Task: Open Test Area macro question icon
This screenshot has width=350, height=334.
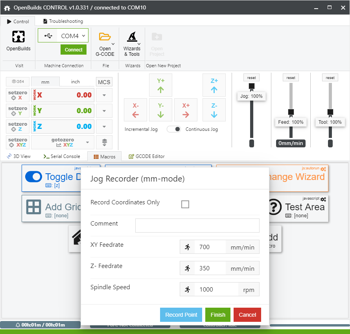Action: point(274,207)
